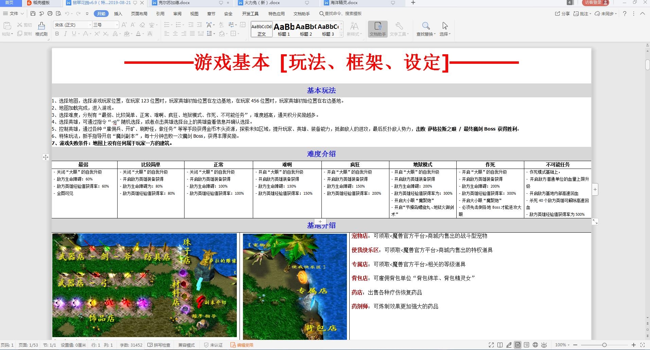Toggle Subscript formatting
The width and height of the screenshot is (650, 350).
106,34
